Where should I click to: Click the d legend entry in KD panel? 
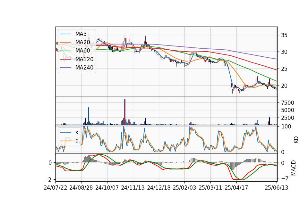(x=77, y=141)
